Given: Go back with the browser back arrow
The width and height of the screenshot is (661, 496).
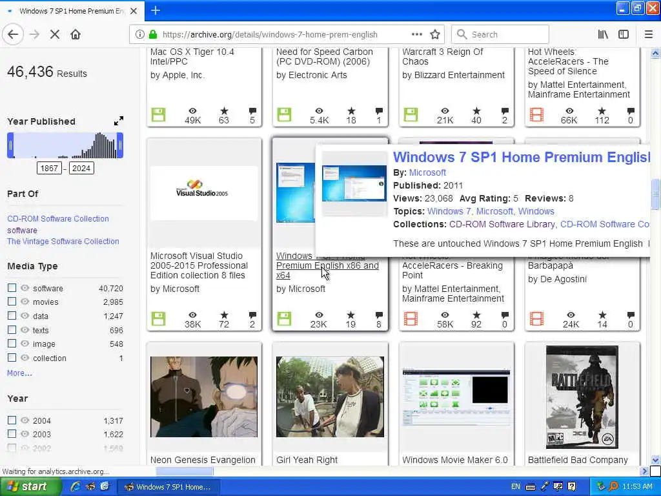Looking at the screenshot, I should [x=13, y=35].
